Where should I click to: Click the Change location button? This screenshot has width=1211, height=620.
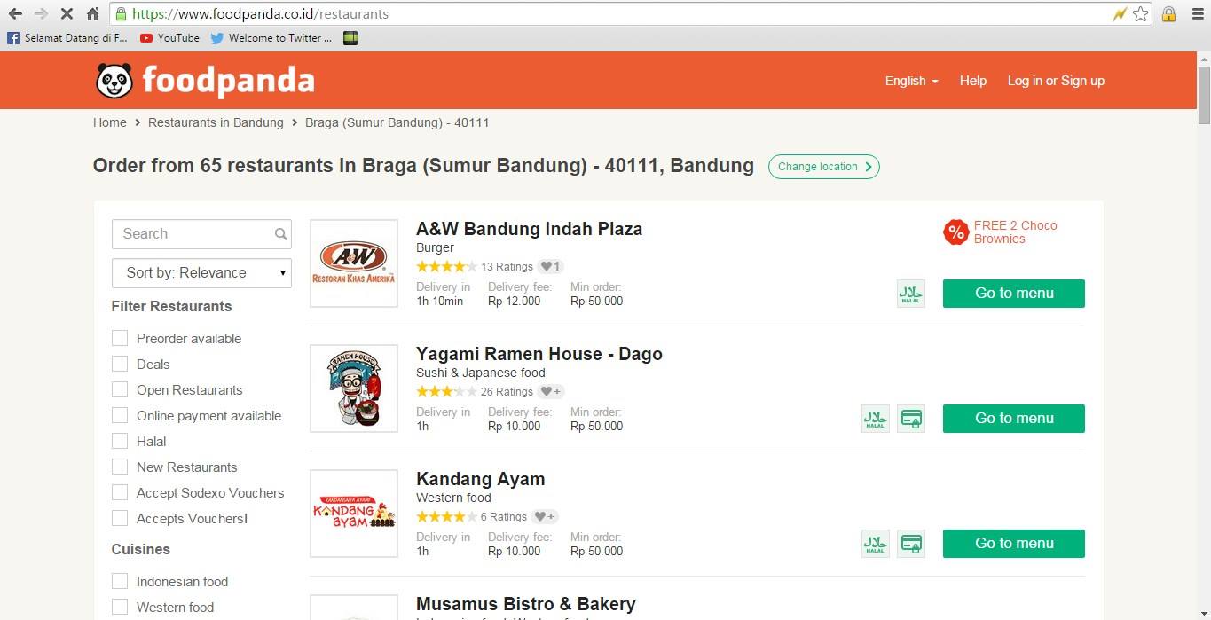coord(823,167)
